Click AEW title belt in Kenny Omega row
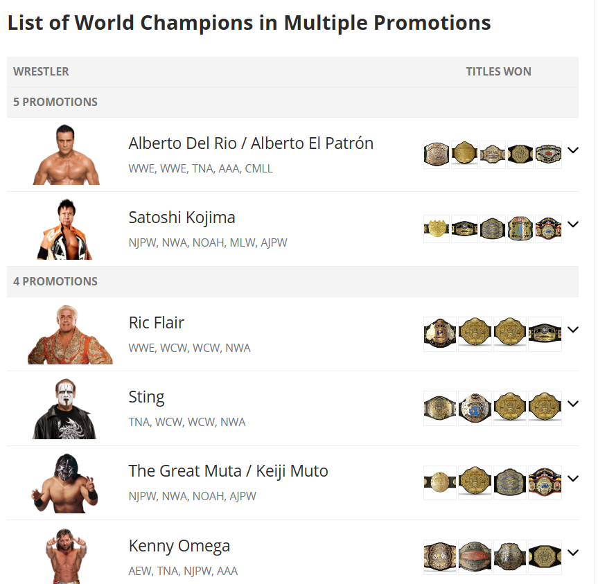Screen dimensions: 598x584 click(440, 557)
